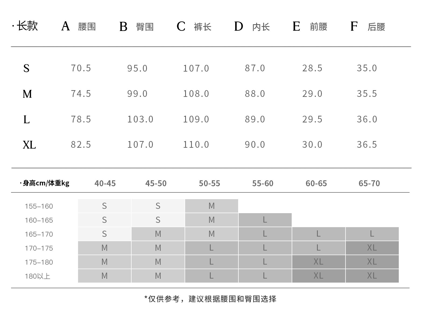Select the 155–160 height row label
This screenshot has width=423, height=320.
coord(39,206)
